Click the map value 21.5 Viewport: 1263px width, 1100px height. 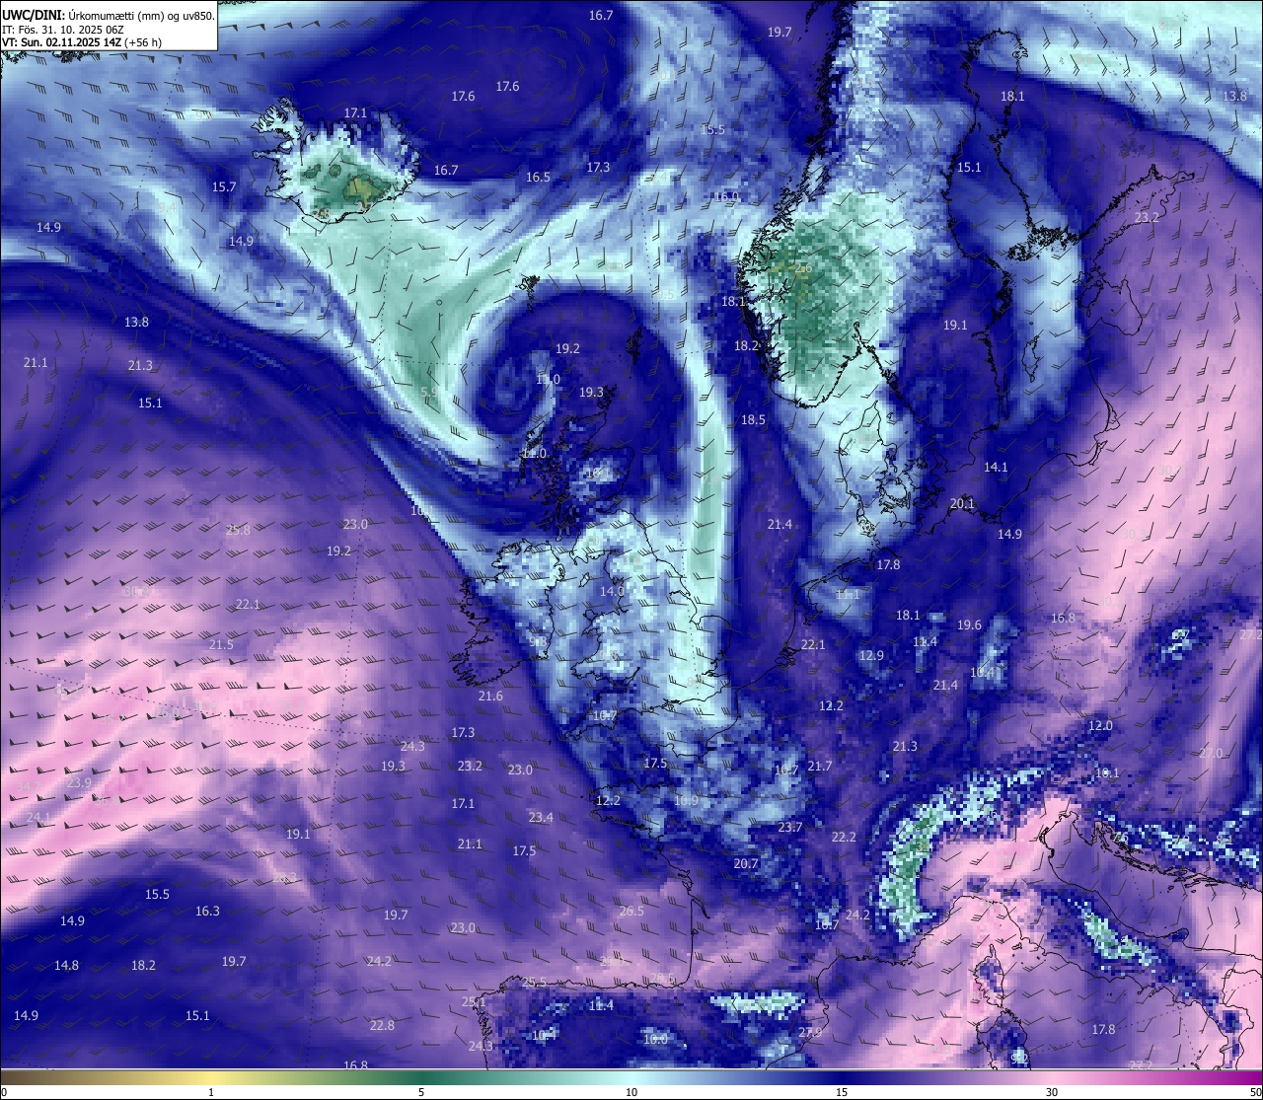click(x=221, y=645)
